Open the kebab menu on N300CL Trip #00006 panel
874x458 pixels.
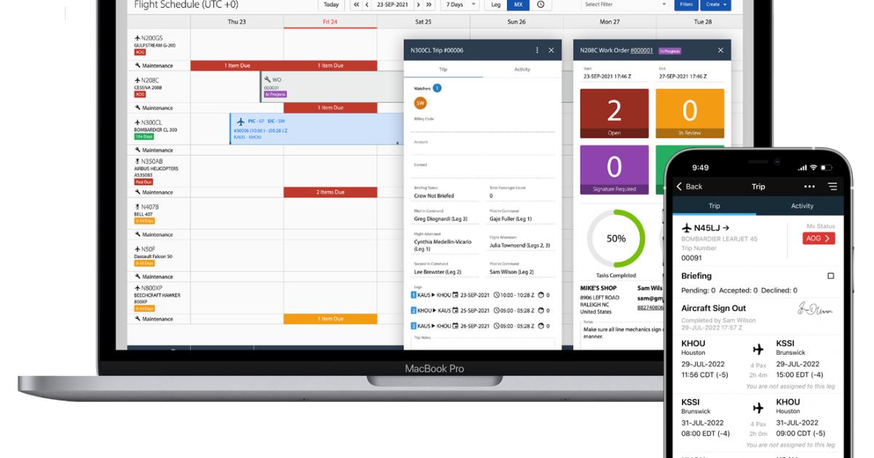[x=537, y=50]
